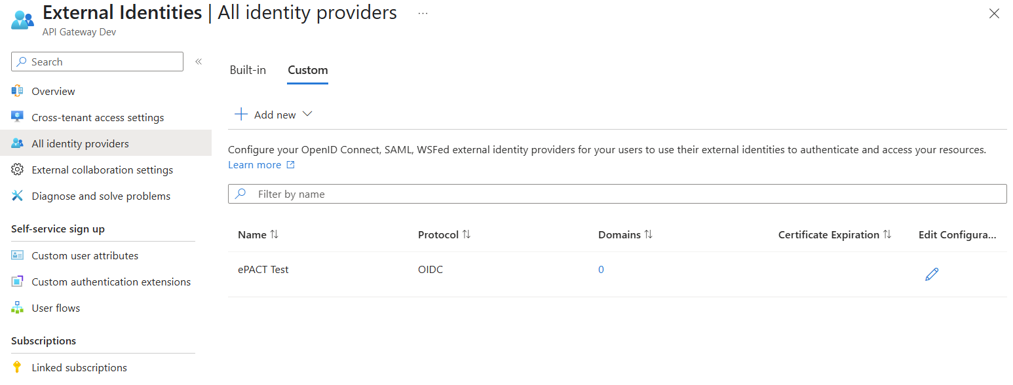Edit the ePACT Test provider configuration
Screen dimensions: 1013x385
[x=932, y=274]
